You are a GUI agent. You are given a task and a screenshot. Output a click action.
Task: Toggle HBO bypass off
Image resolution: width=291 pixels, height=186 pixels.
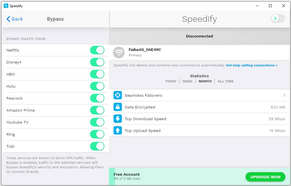pos(97,74)
